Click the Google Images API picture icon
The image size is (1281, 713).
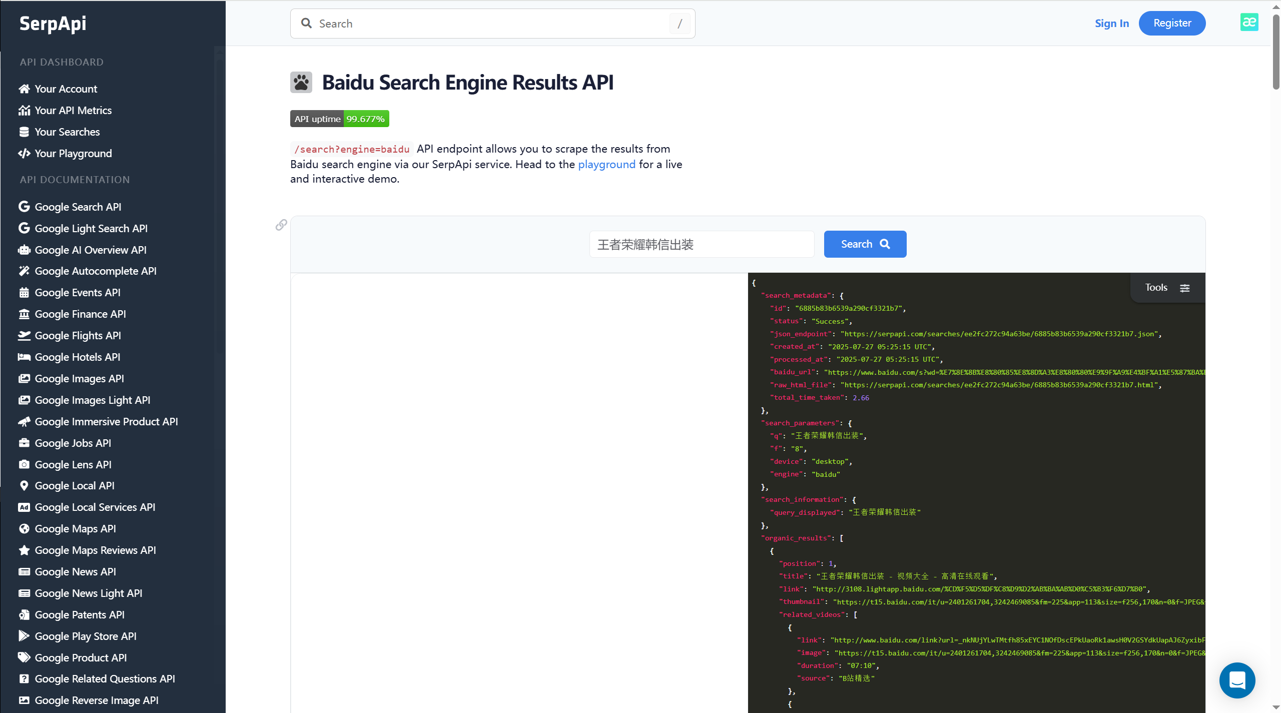(x=24, y=379)
